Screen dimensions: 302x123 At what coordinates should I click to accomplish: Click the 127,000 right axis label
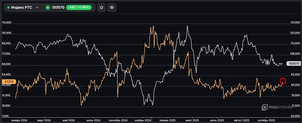click(x=295, y=23)
